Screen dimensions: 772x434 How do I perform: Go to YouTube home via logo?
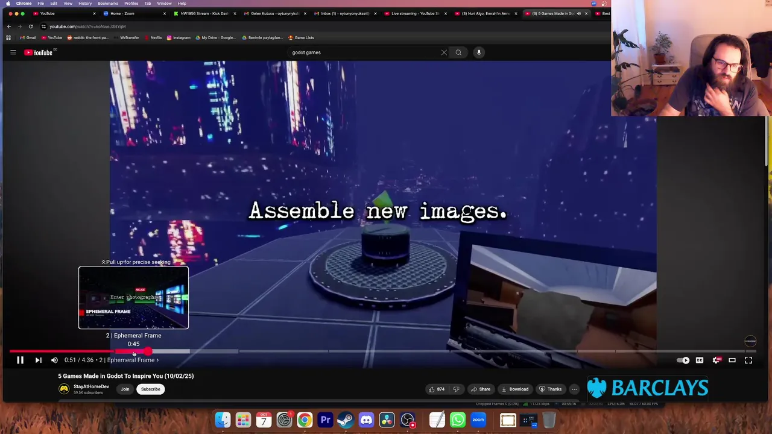[x=38, y=52]
